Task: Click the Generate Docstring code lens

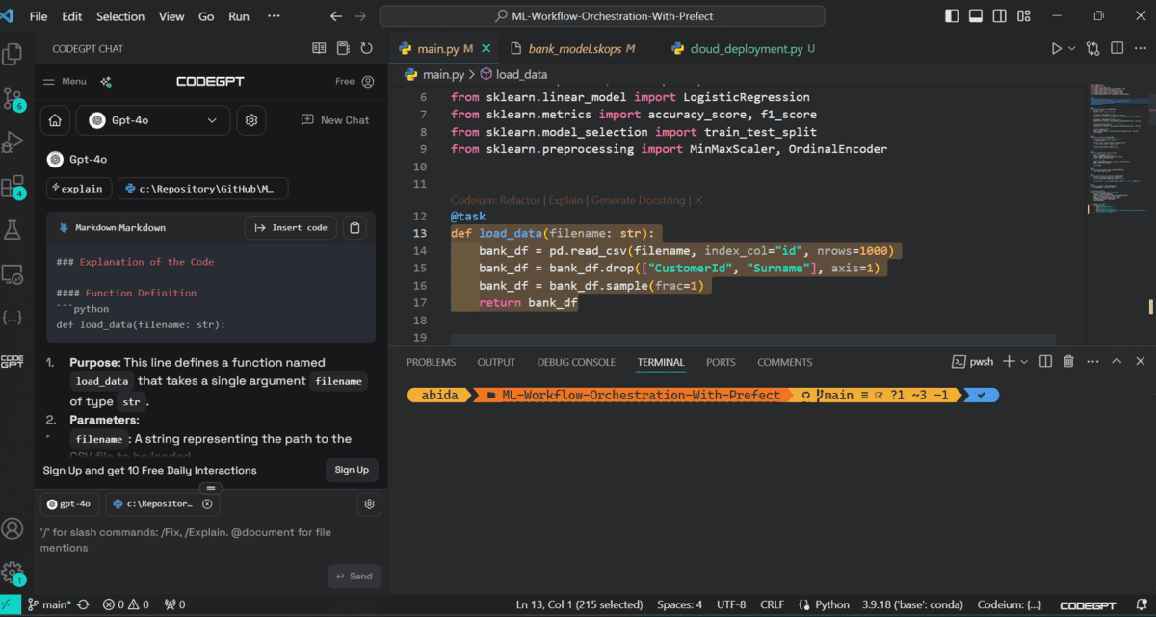Action: point(638,200)
